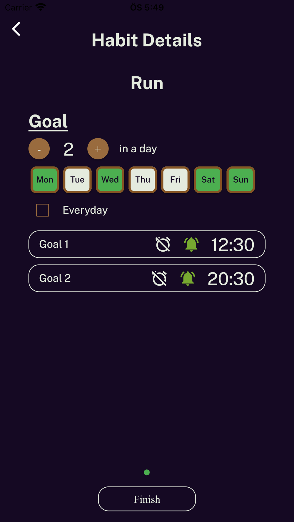Click the Goal 1 row label
The image size is (294, 522).
tap(54, 244)
